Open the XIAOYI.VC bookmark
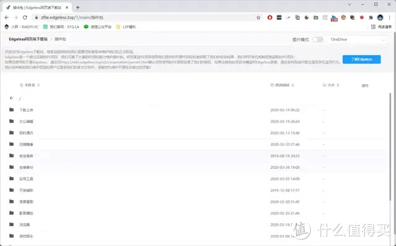The width and height of the screenshot is (396, 246). [x=22, y=27]
